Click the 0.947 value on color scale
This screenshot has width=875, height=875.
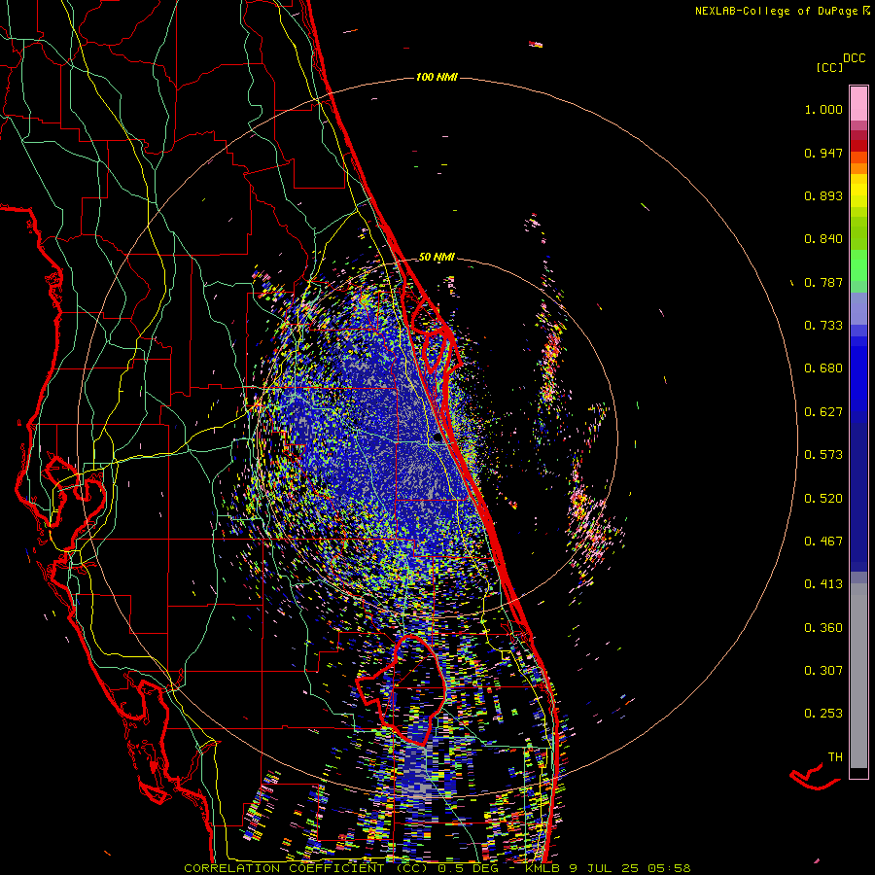[x=823, y=153]
